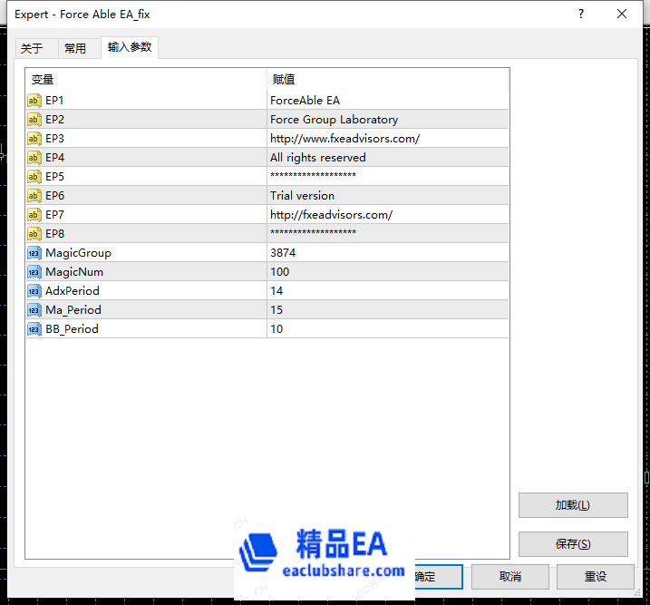Click the Ma_Period variable name
Screen dimensions: 650x605
[x=73, y=310]
